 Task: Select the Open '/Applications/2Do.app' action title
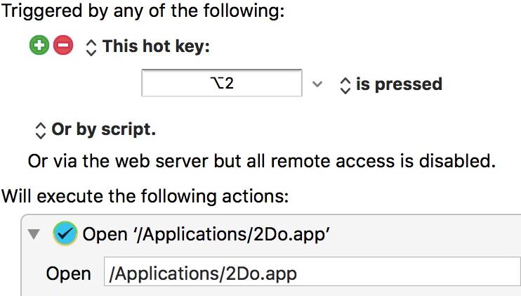point(206,234)
